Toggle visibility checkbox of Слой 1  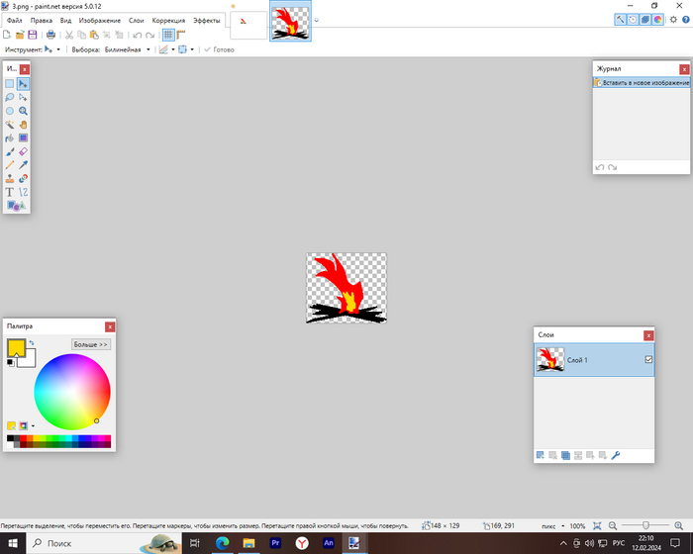[647, 360]
